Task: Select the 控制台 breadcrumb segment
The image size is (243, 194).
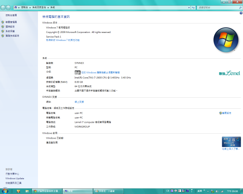Action: click(x=24, y=8)
